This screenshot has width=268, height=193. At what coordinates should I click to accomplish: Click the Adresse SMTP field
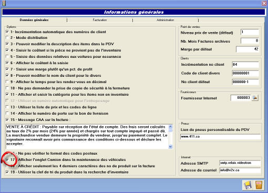coord(240,163)
